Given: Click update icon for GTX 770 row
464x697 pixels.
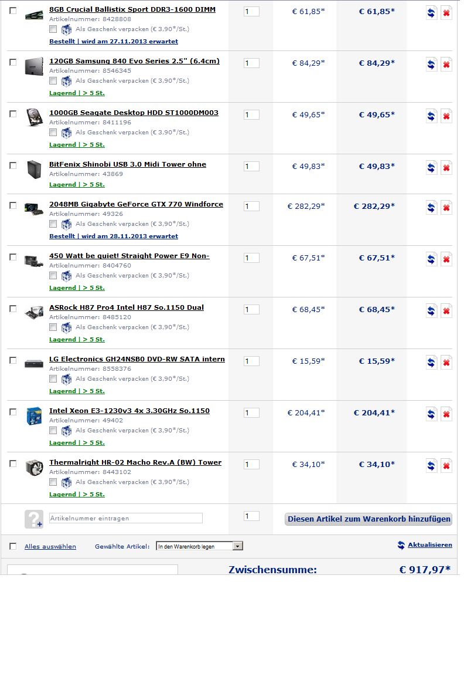Looking at the screenshot, I should click(431, 208).
